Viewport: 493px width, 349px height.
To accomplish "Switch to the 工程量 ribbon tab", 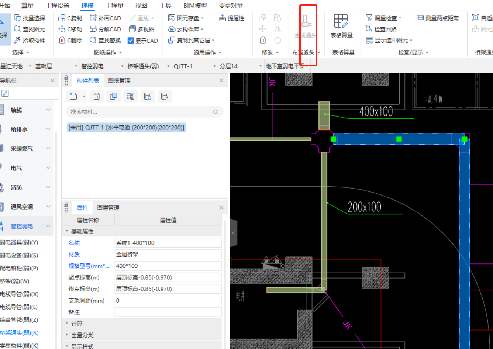I will pos(114,6).
